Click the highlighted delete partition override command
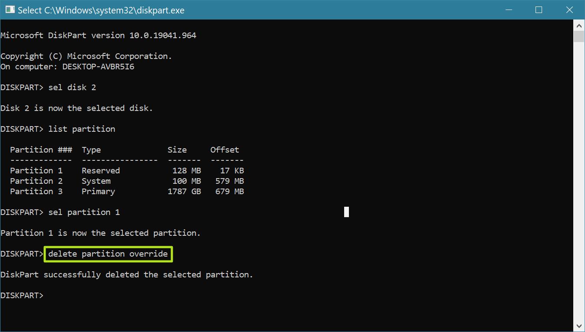Viewport: 585px width, 332px height. 108,254
